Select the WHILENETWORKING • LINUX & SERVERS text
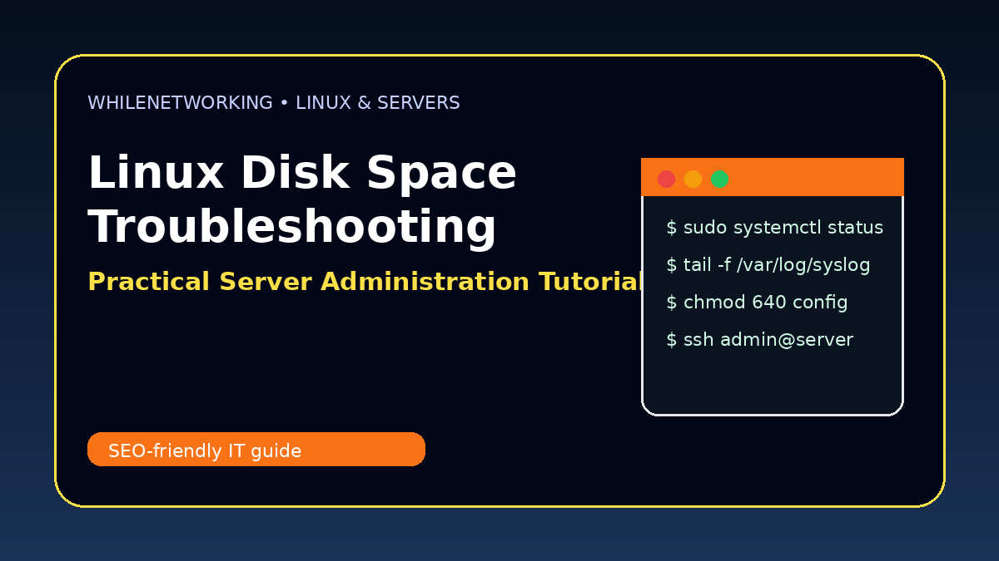 (x=274, y=103)
